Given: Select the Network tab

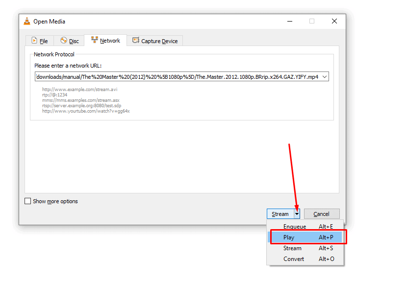Looking at the screenshot, I should (105, 41).
